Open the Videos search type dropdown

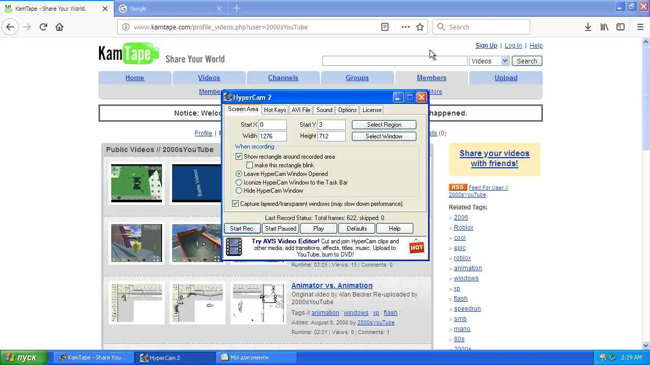(489, 61)
